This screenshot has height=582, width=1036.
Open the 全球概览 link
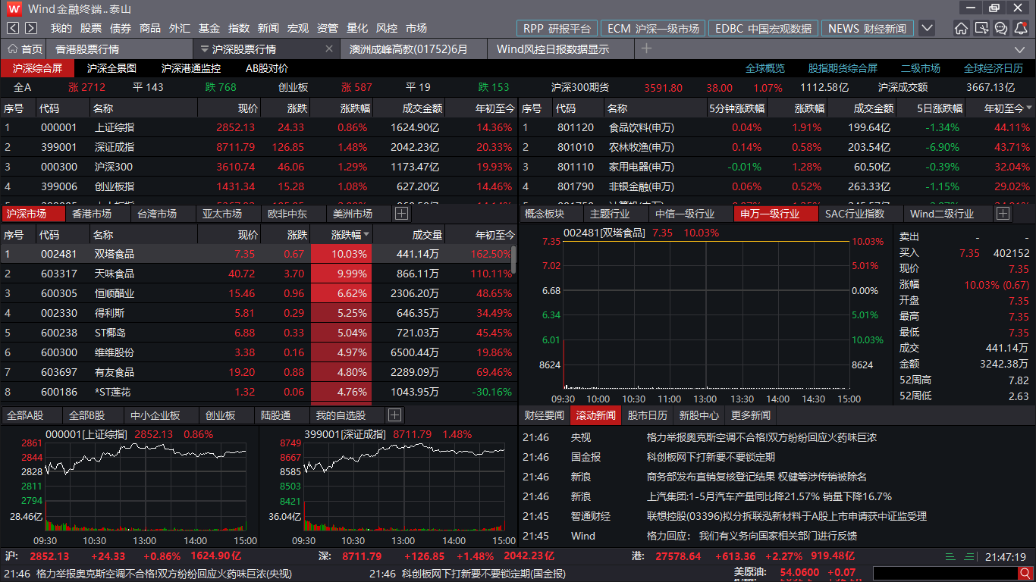(x=765, y=68)
